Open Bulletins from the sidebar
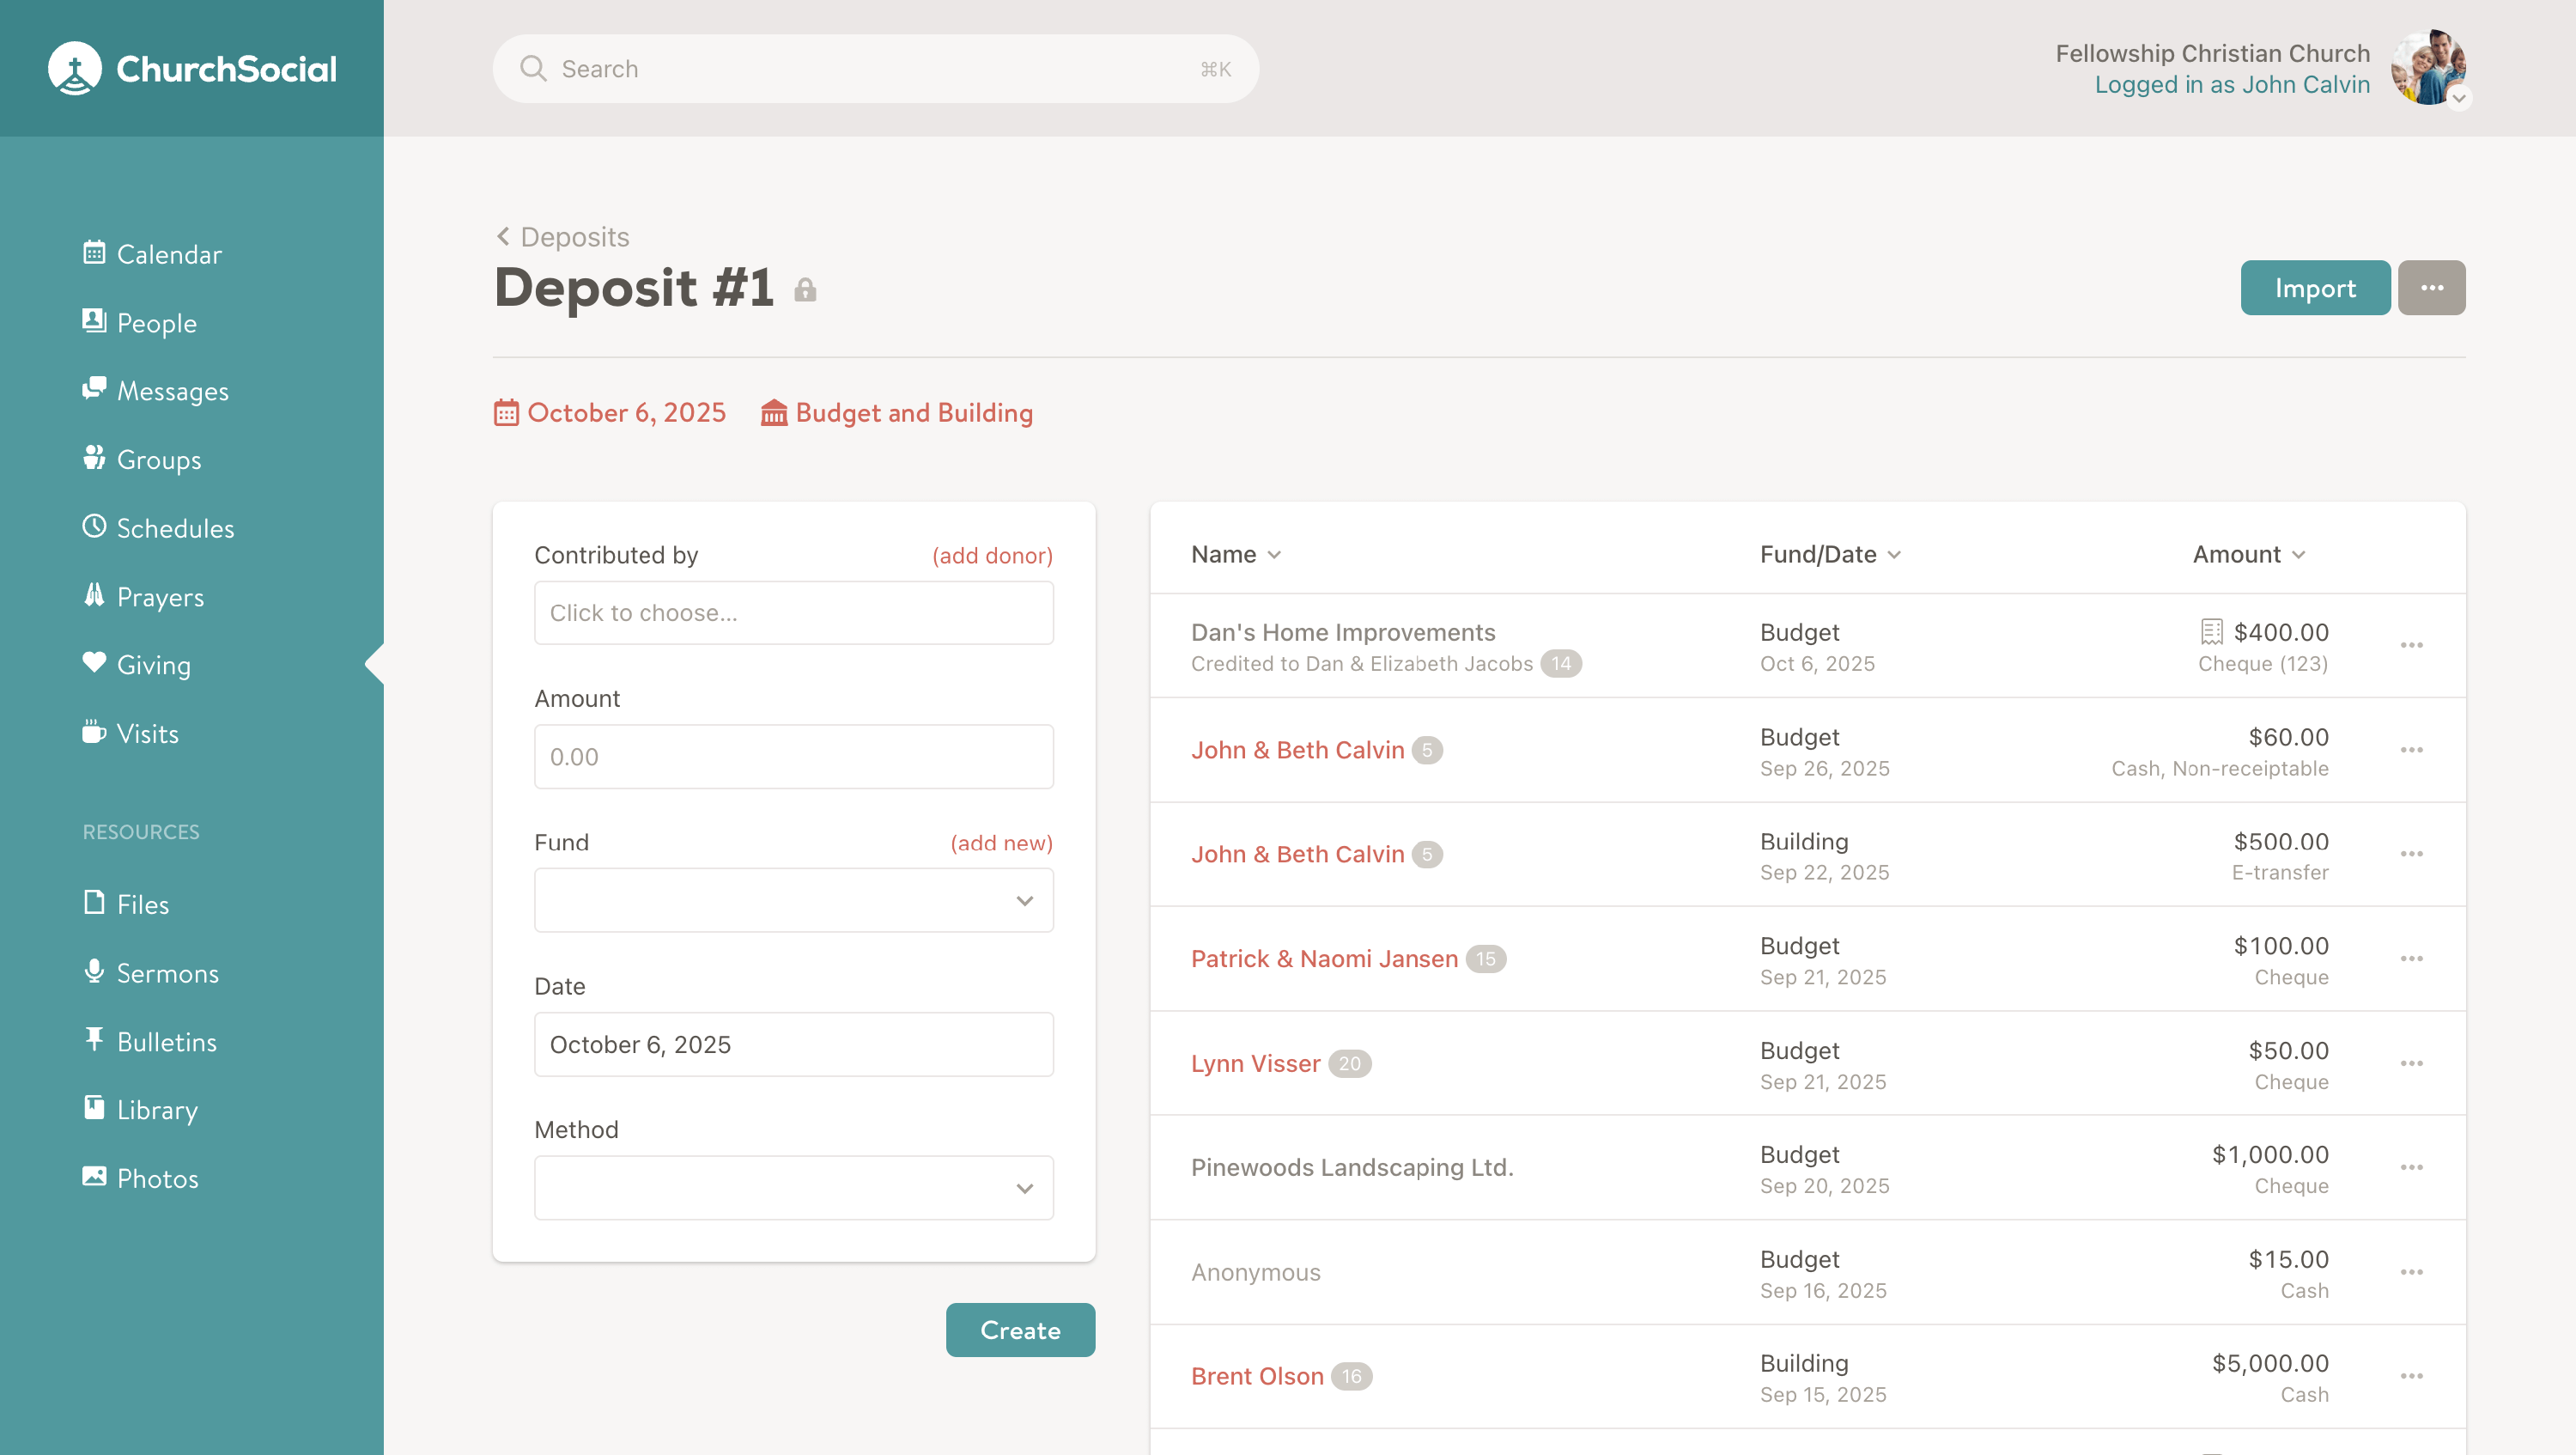The image size is (2576, 1455). pyautogui.click(x=166, y=1041)
